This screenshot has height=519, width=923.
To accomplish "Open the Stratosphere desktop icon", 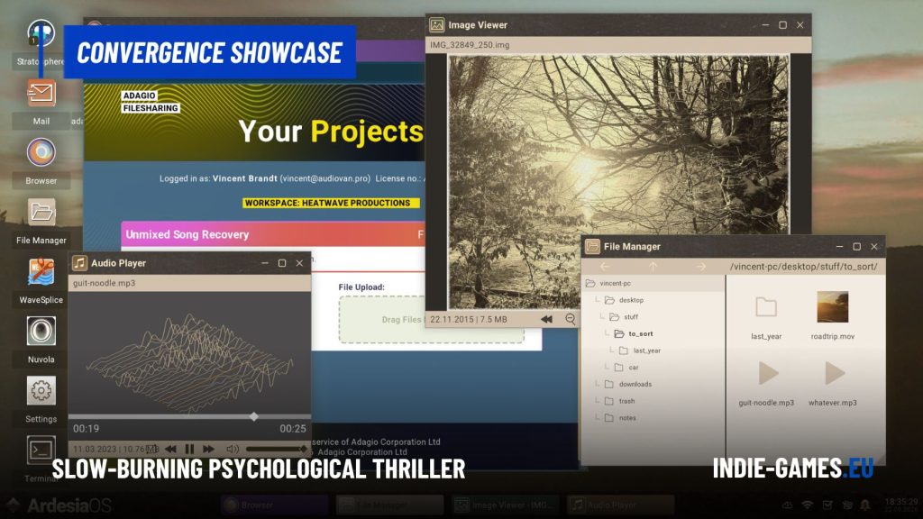I will (x=41, y=33).
